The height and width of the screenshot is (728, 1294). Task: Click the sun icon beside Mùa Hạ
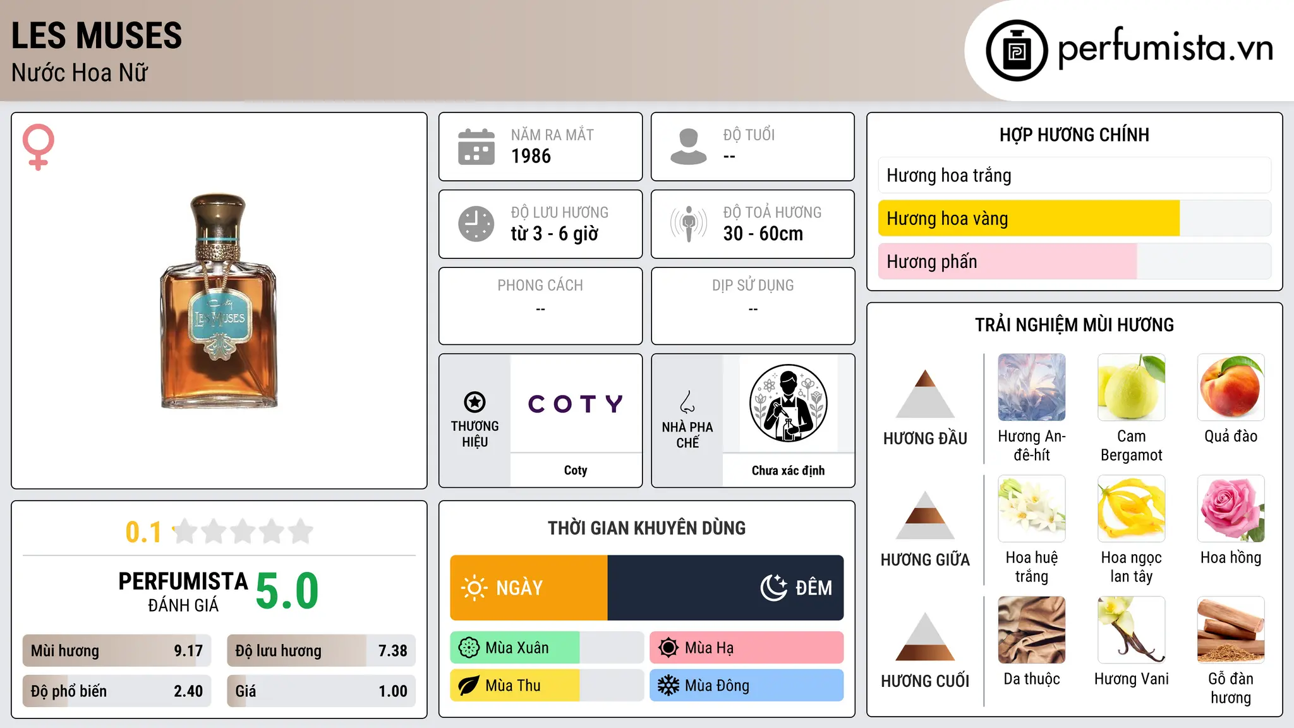click(668, 648)
